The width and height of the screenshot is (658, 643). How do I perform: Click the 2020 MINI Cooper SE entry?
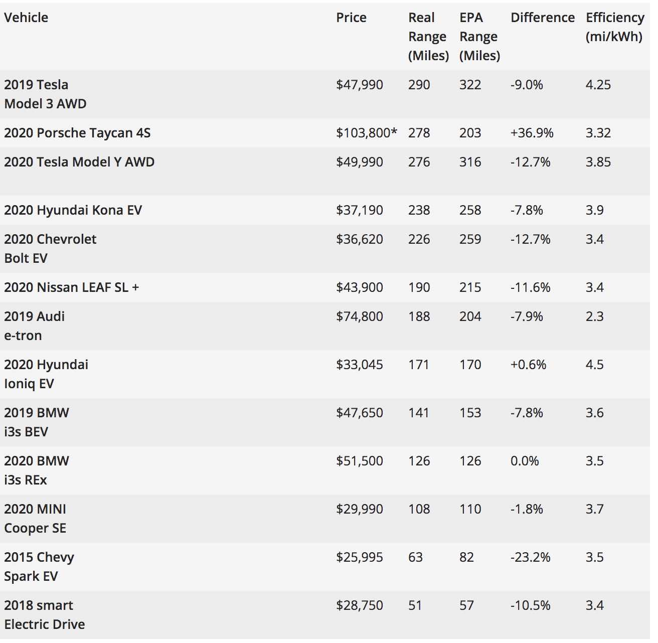click(x=35, y=519)
